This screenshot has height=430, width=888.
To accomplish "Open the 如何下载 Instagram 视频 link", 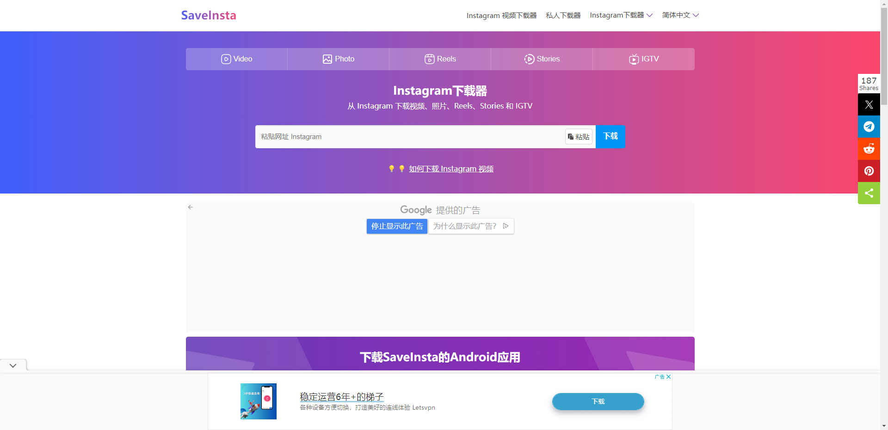I will pyautogui.click(x=451, y=169).
